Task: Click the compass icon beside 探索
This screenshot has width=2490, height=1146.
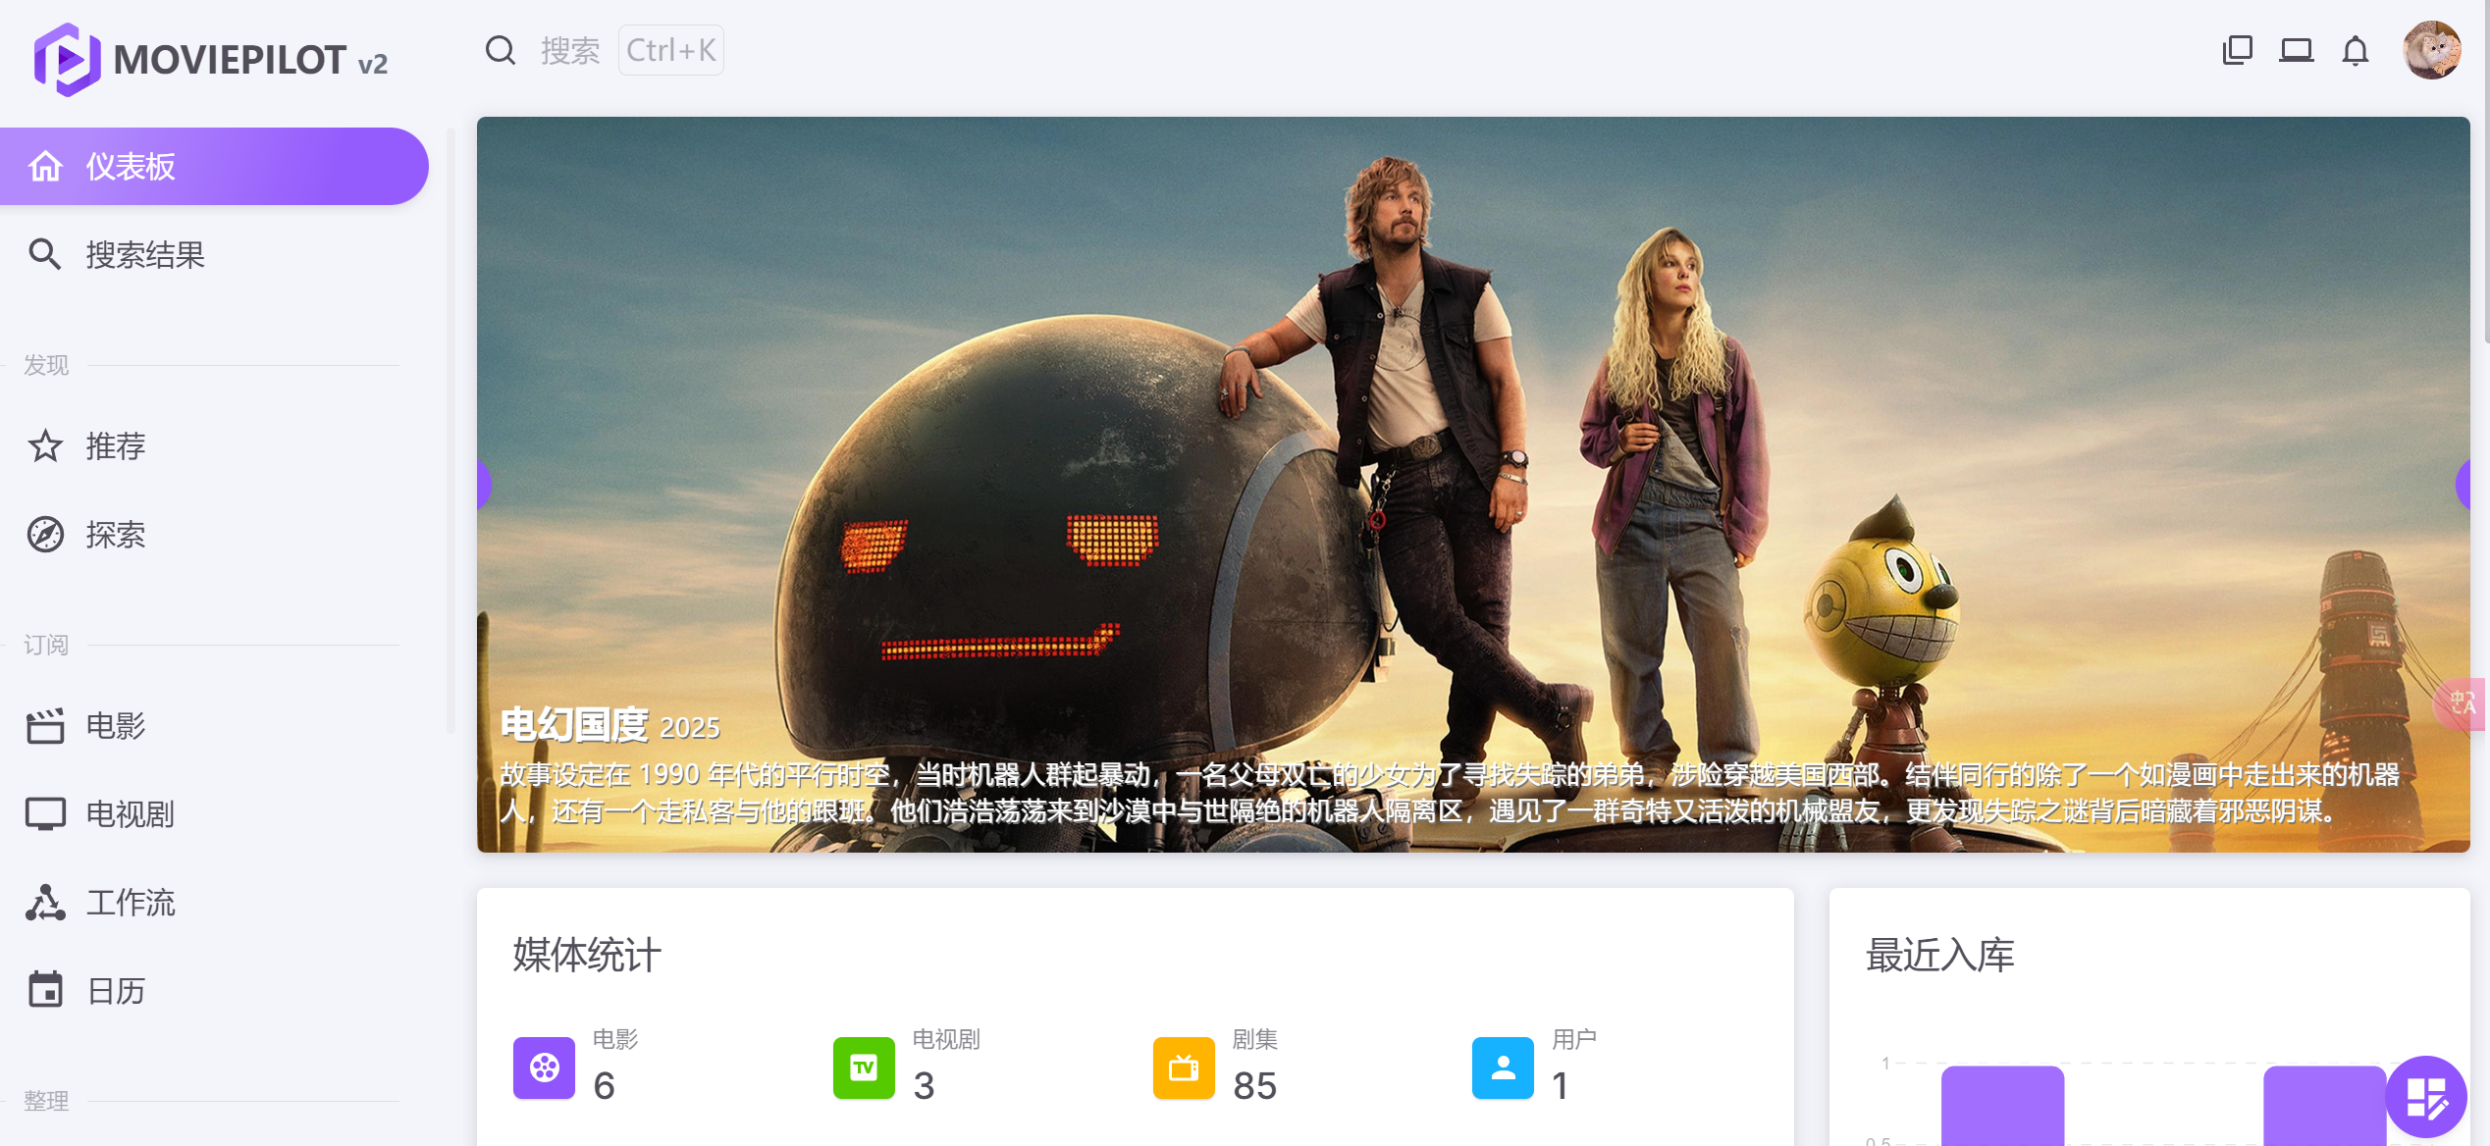Action: (x=45, y=535)
